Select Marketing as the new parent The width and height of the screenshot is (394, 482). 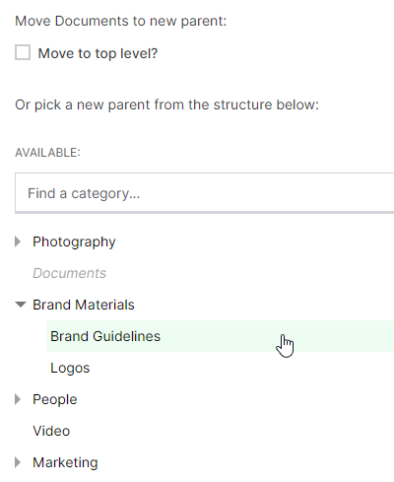click(65, 463)
